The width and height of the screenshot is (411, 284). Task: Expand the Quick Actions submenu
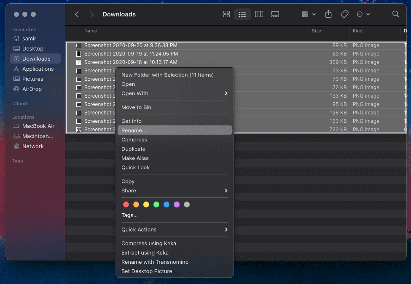coord(175,229)
